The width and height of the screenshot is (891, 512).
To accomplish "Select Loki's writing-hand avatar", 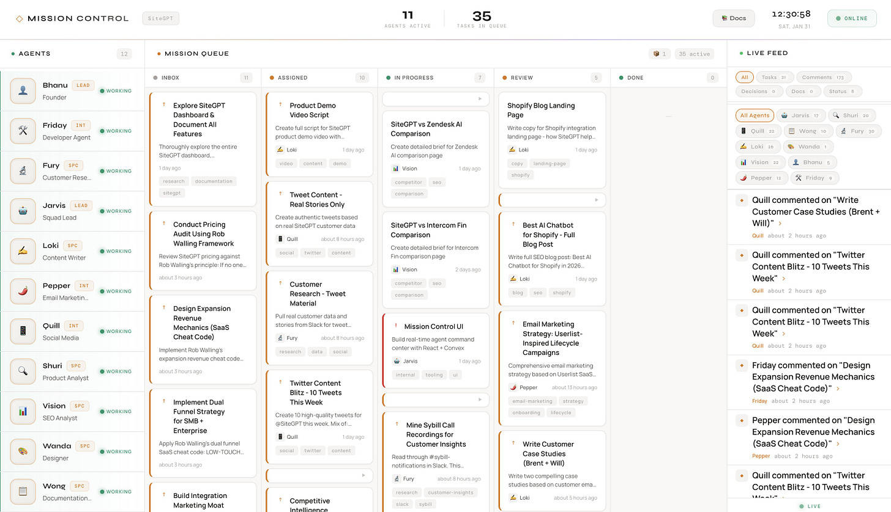I will [23, 251].
